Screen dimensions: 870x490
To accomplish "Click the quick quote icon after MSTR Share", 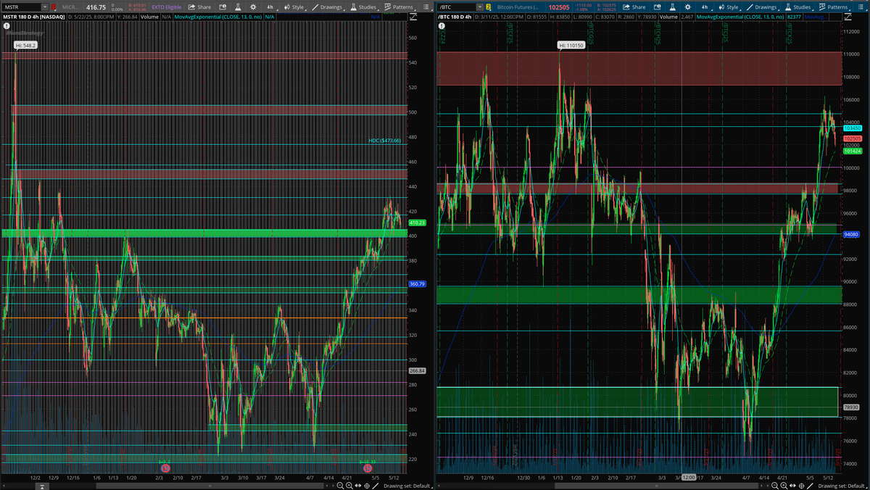I will (x=223, y=7).
